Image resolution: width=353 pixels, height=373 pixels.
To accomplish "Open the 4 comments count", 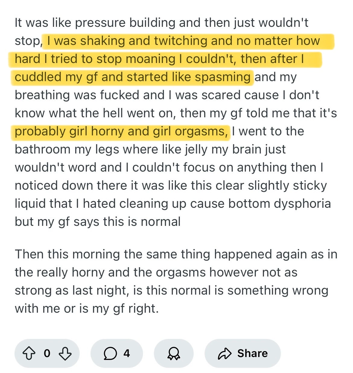I will click(x=127, y=353).
